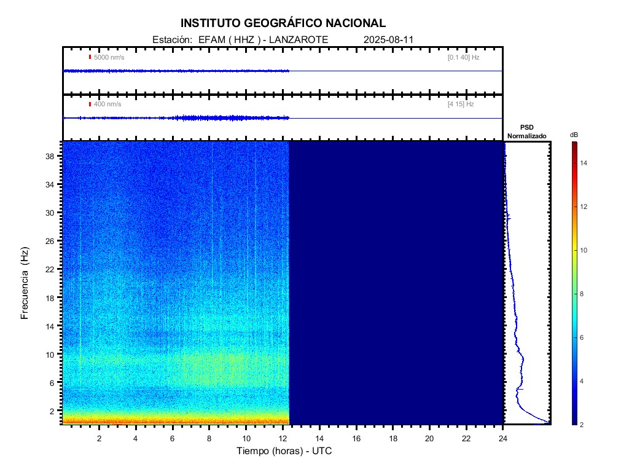Select time axis tick label 12
This screenshot has height=472, width=629.
coord(283,439)
